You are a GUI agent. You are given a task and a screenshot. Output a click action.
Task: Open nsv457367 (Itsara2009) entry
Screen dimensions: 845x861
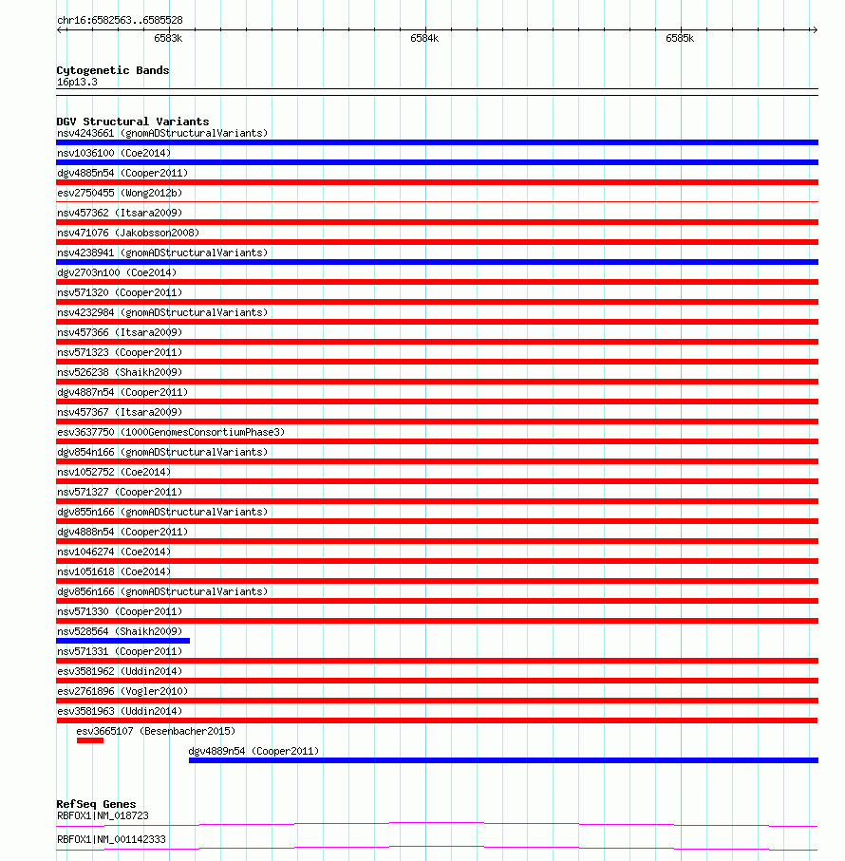119,412
